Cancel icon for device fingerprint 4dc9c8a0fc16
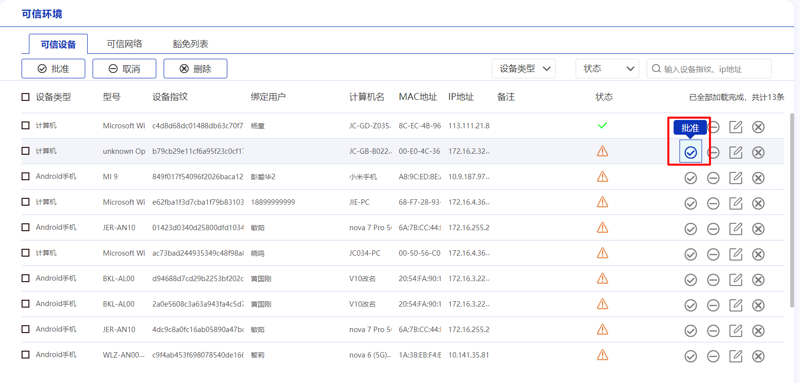 point(713,331)
